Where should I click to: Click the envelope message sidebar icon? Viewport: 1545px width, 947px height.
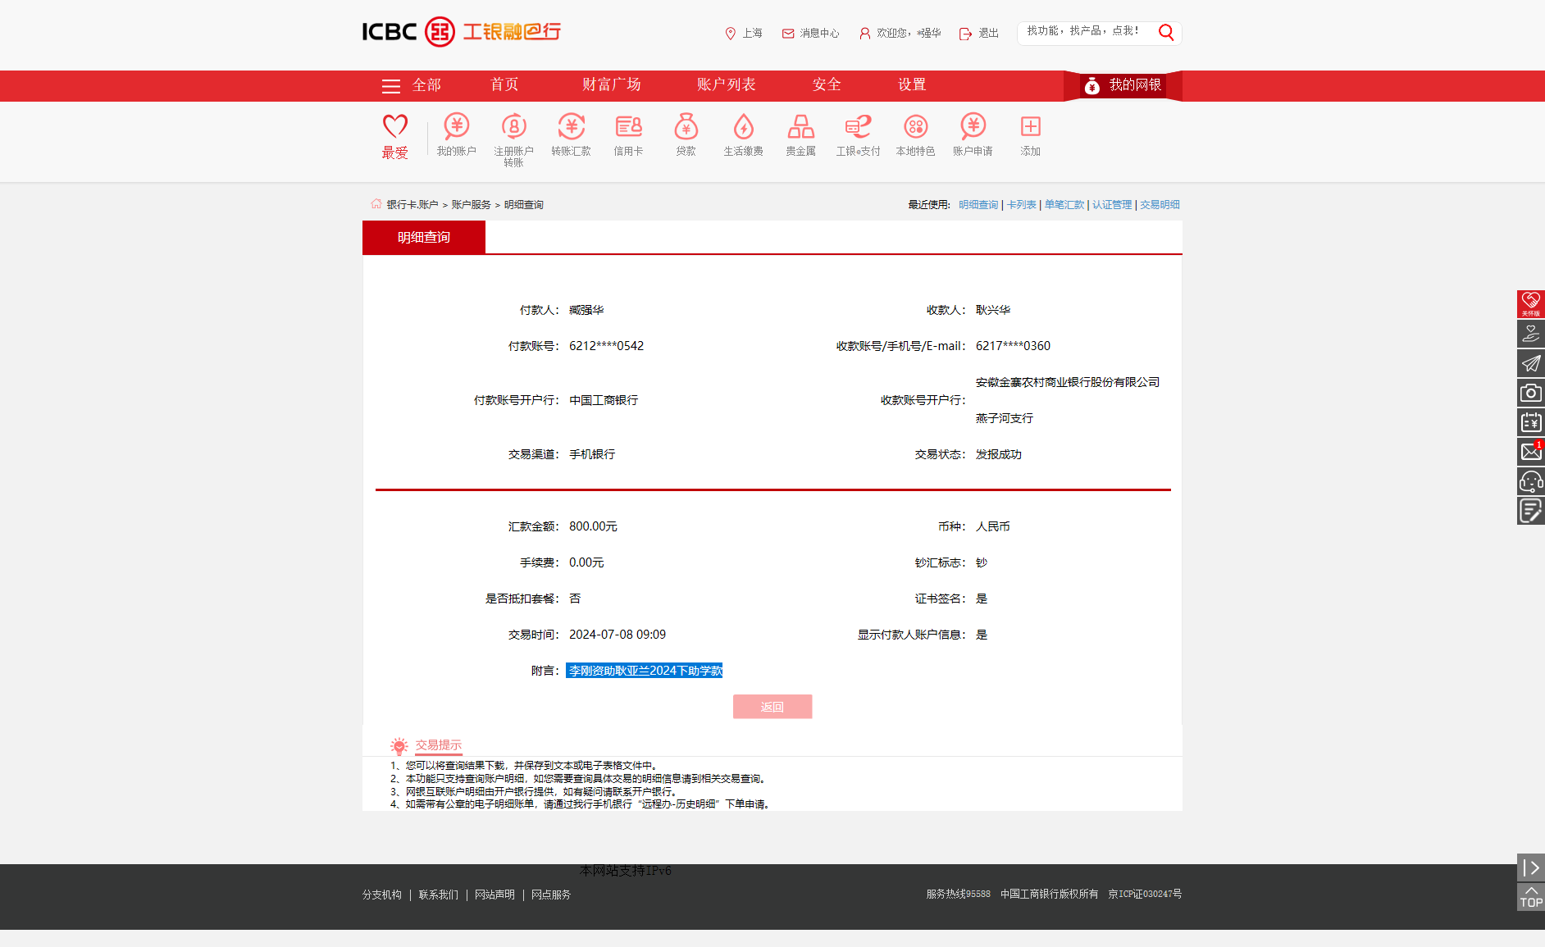point(1530,452)
